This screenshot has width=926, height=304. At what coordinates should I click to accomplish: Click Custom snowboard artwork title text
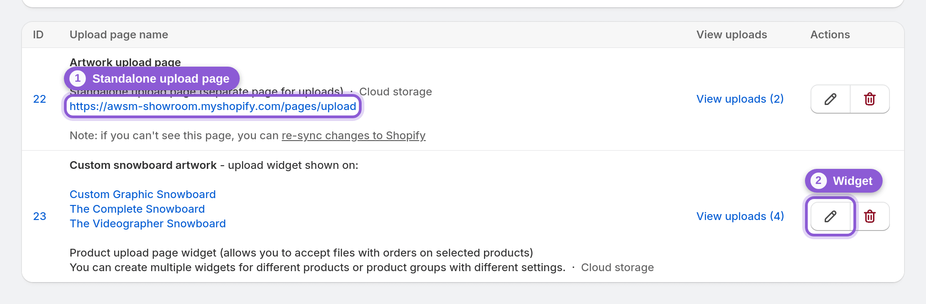143,165
